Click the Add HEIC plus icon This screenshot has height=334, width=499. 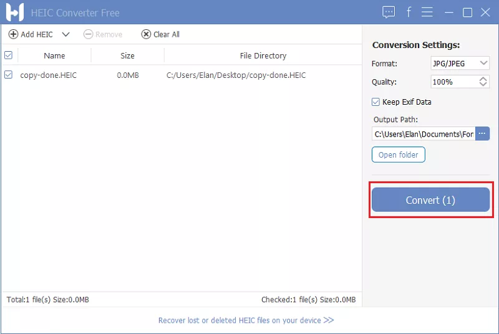click(13, 34)
